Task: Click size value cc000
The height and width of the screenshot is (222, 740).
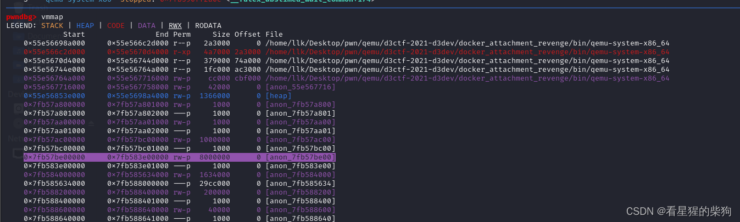Action: pos(219,78)
